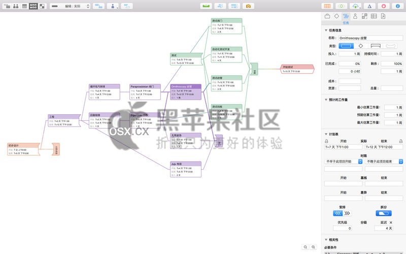
Task: Open the assign resource toolbar dropdown
Action: [x=113, y=6]
